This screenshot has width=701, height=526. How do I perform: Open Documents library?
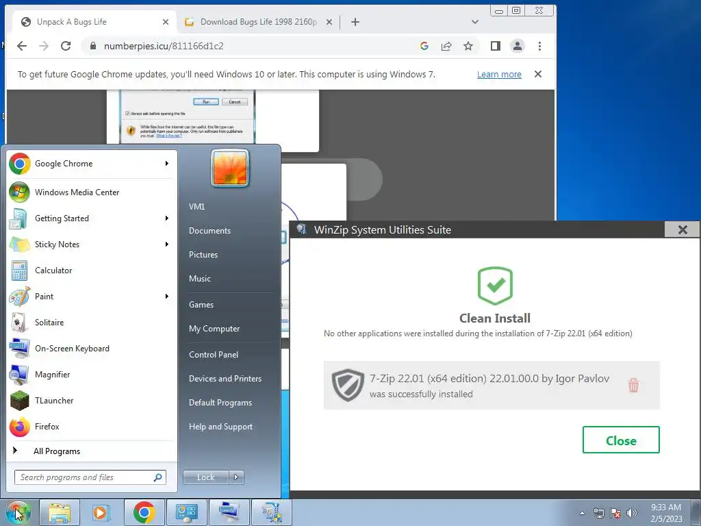click(209, 231)
